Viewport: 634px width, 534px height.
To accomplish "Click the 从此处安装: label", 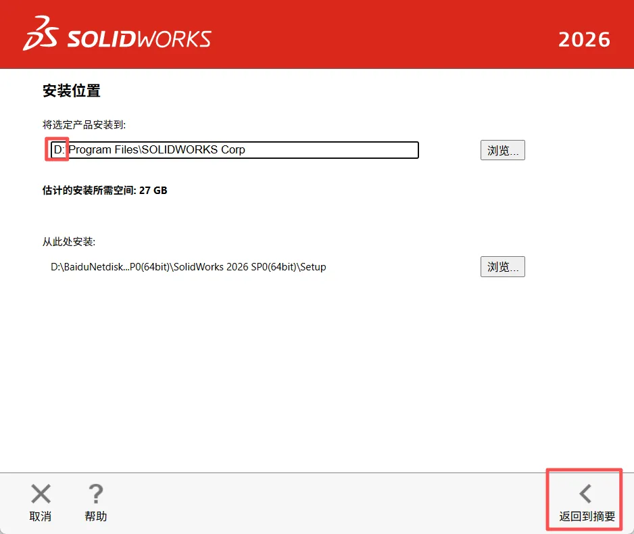I will pos(69,242).
